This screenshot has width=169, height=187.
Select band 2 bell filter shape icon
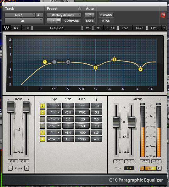pos(51,112)
